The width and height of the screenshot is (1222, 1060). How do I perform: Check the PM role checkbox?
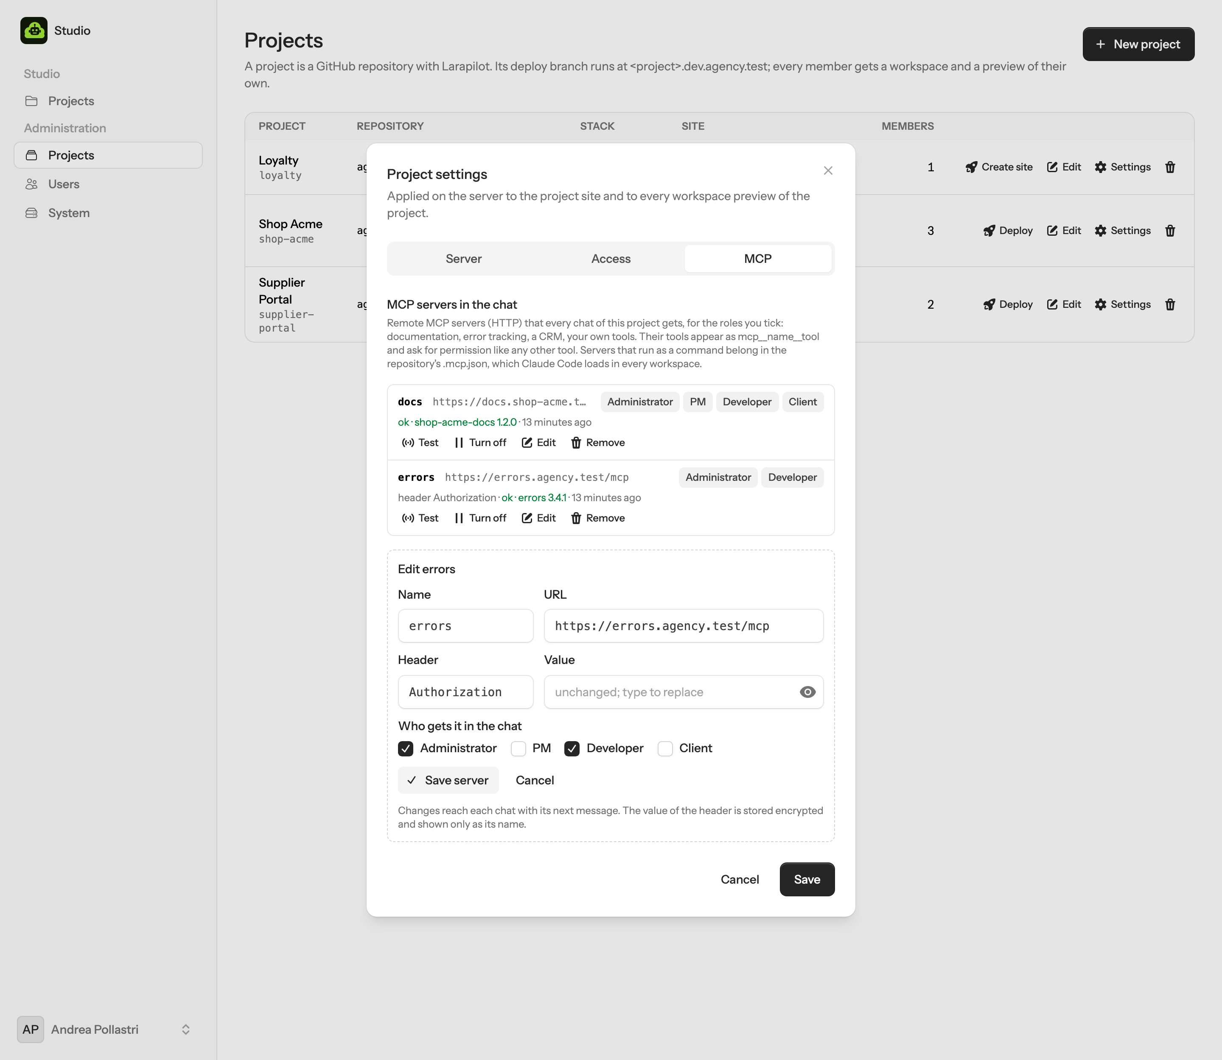(x=519, y=748)
